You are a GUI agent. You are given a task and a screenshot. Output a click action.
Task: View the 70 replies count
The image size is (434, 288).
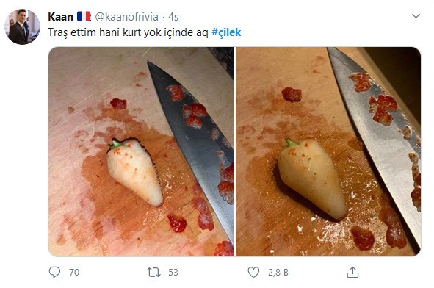[x=74, y=273]
